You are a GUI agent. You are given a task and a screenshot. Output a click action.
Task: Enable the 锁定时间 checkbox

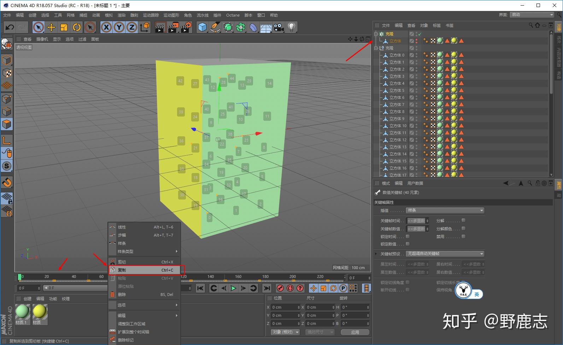pos(407,237)
